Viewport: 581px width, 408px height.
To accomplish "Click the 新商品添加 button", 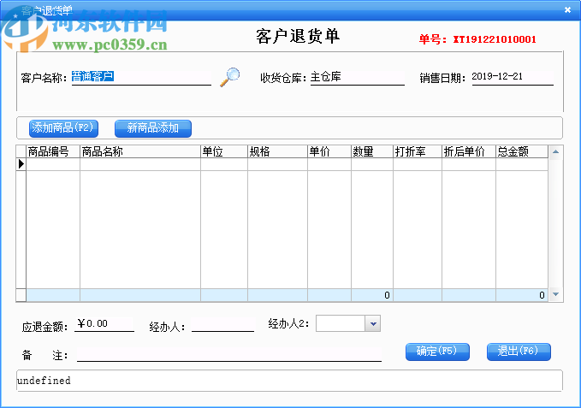I will (153, 128).
